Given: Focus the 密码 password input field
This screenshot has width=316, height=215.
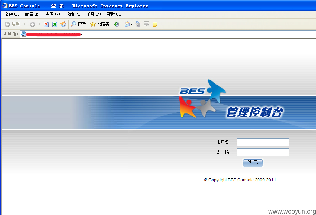Looking at the screenshot, I should pyautogui.click(x=263, y=152).
